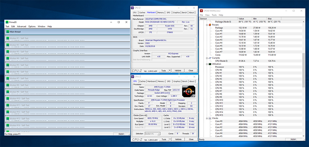Open the Tools dropdown arrow in lower CPU-Z
This screenshot has width=309, height=147.
(x=170, y=139)
